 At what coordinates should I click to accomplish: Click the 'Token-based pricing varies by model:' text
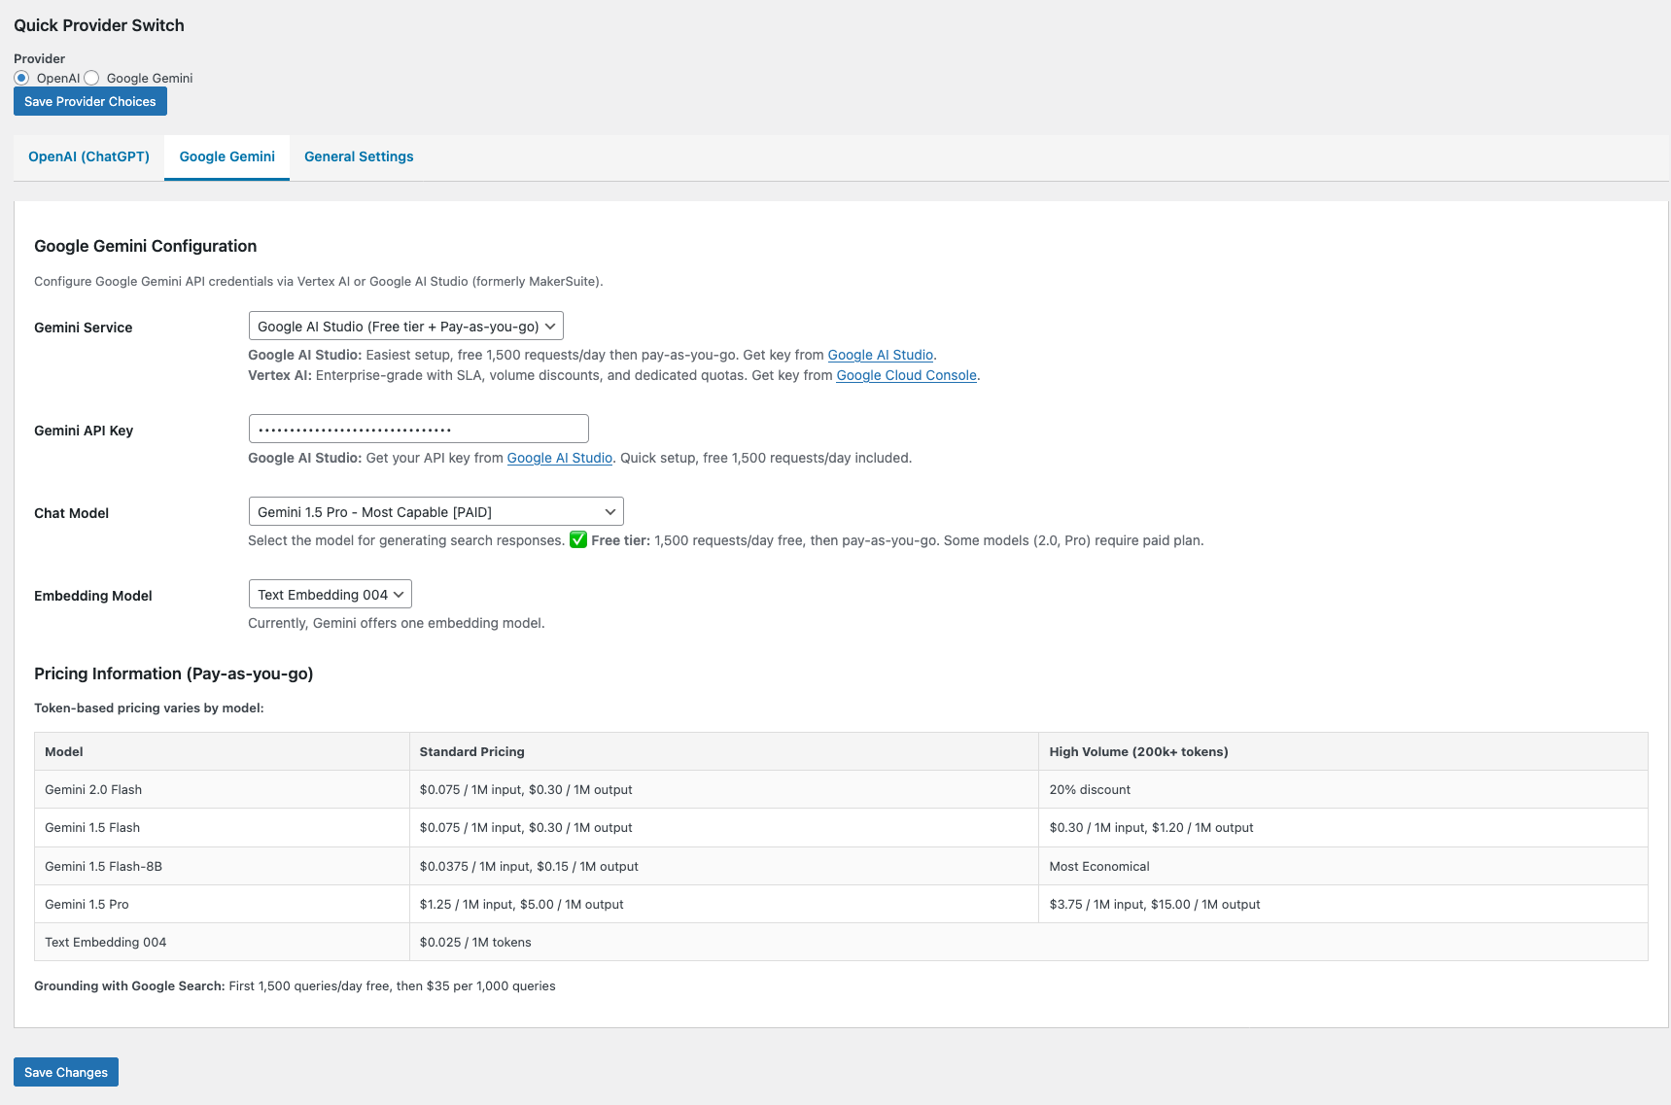point(149,708)
